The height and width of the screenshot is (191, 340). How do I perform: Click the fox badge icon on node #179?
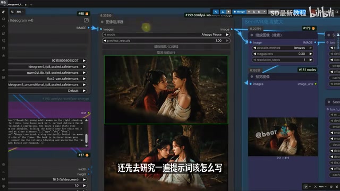point(313,28)
